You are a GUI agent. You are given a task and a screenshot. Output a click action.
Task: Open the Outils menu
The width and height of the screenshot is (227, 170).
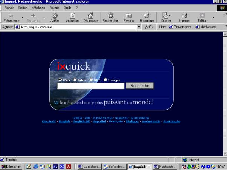pos(67,8)
